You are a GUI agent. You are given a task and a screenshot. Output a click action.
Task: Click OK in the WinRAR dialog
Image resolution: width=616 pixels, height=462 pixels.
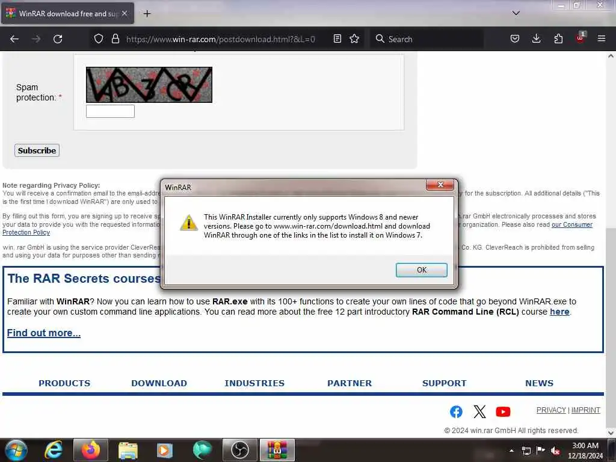pyautogui.click(x=421, y=270)
